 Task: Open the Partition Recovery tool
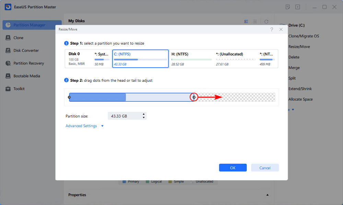coord(30,63)
